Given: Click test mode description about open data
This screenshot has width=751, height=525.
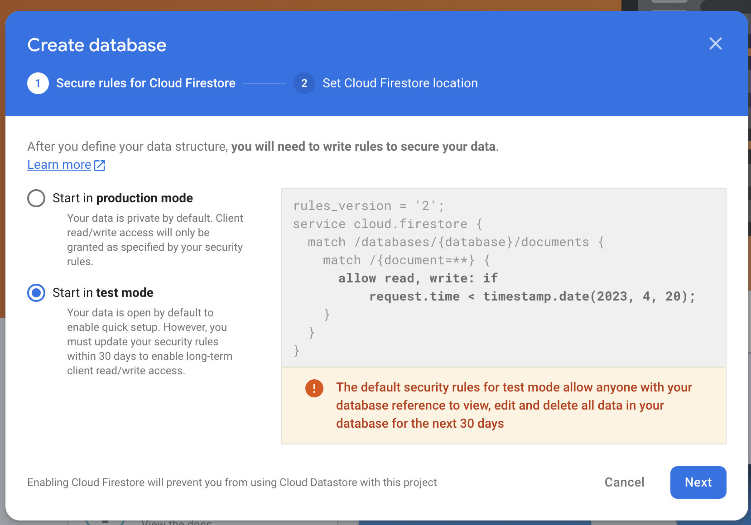Looking at the screenshot, I should (150, 342).
